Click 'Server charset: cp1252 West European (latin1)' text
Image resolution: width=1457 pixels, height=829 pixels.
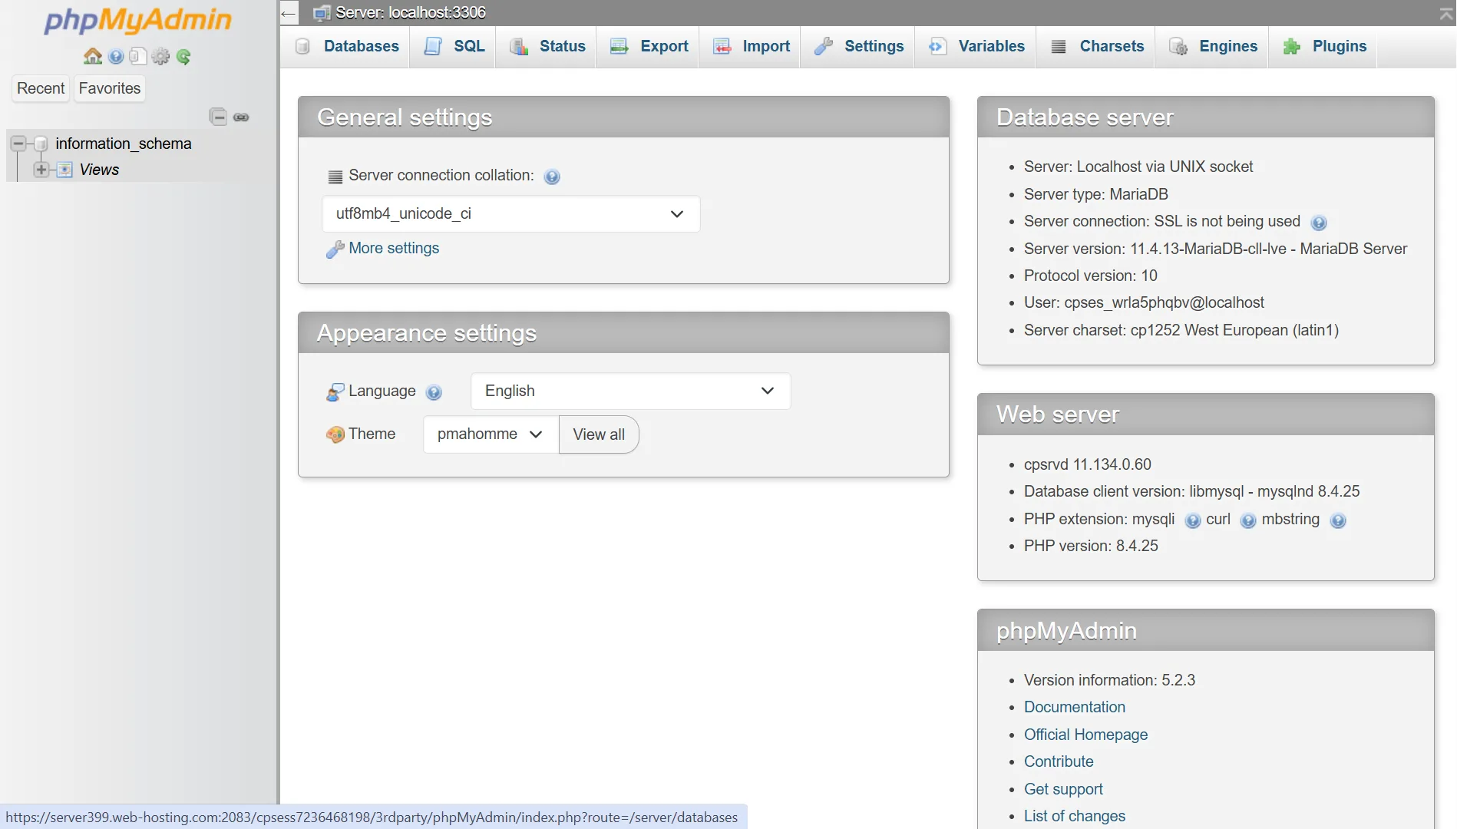pos(1181,330)
